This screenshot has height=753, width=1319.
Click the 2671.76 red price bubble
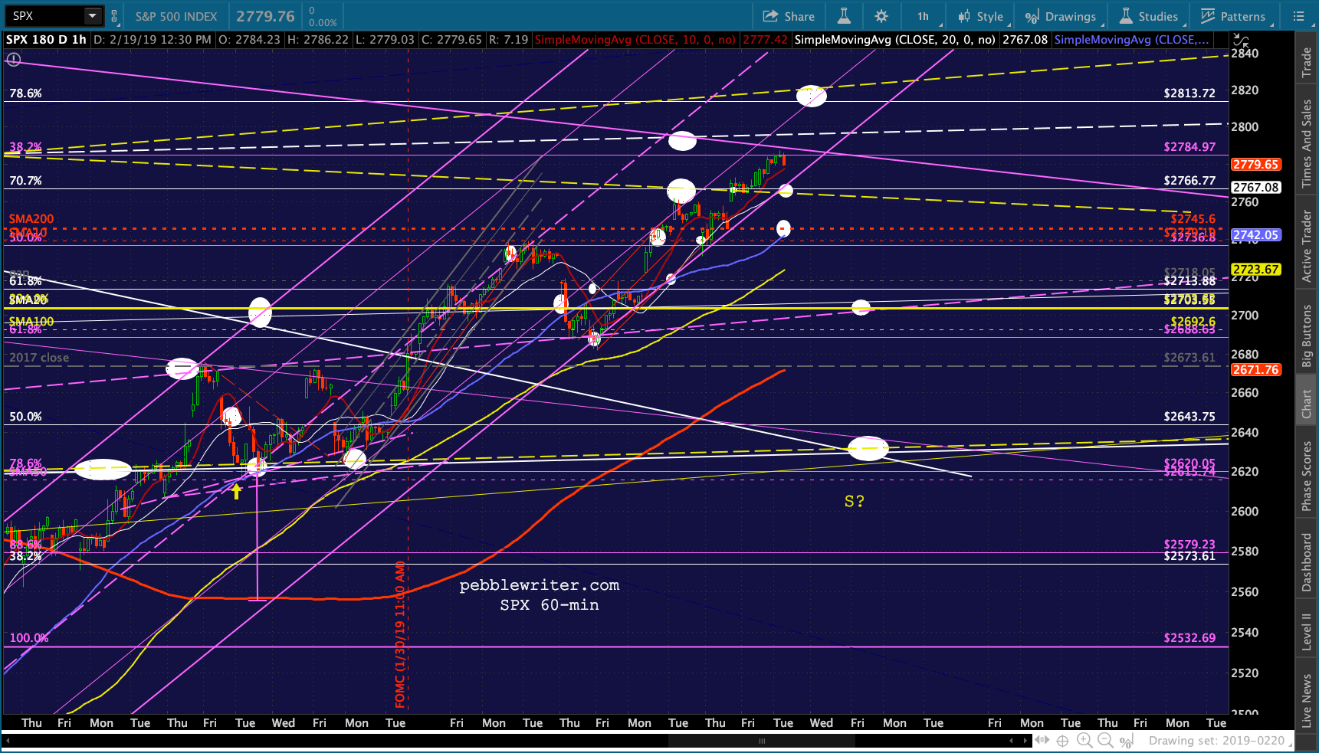click(x=1255, y=369)
